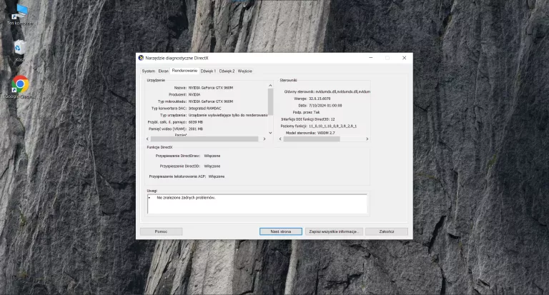Switch to the System tab
549x295 pixels.
[x=148, y=71]
